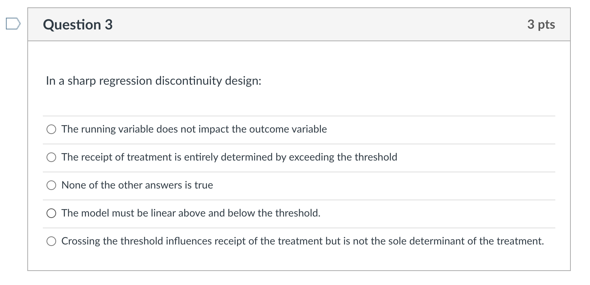This screenshot has width=590, height=285.
Task: Pick radio for model must be linear
Action: pyautogui.click(x=51, y=213)
